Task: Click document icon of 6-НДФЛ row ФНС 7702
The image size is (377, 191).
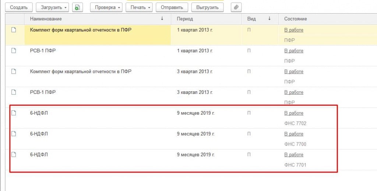Action: 14,113
